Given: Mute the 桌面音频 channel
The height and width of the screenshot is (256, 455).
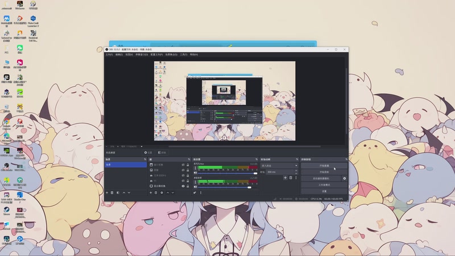Looking at the screenshot, I should click(195, 187).
